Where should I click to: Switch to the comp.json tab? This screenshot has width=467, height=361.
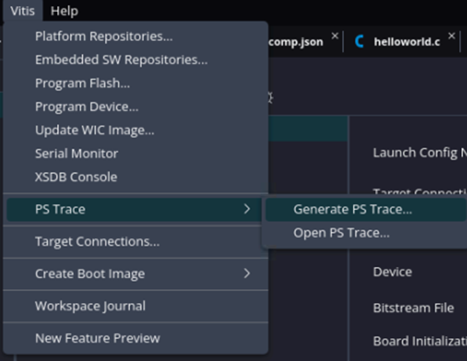(x=296, y=42)
